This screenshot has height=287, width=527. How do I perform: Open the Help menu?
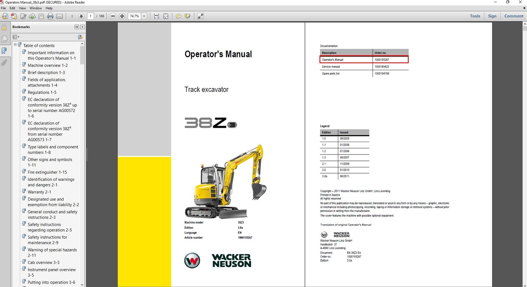[49, 8]
